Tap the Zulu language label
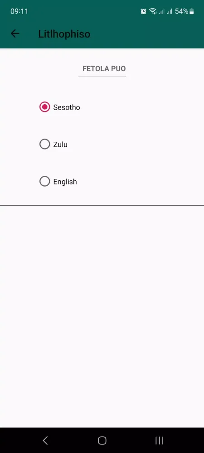 [x=60, y=145]
